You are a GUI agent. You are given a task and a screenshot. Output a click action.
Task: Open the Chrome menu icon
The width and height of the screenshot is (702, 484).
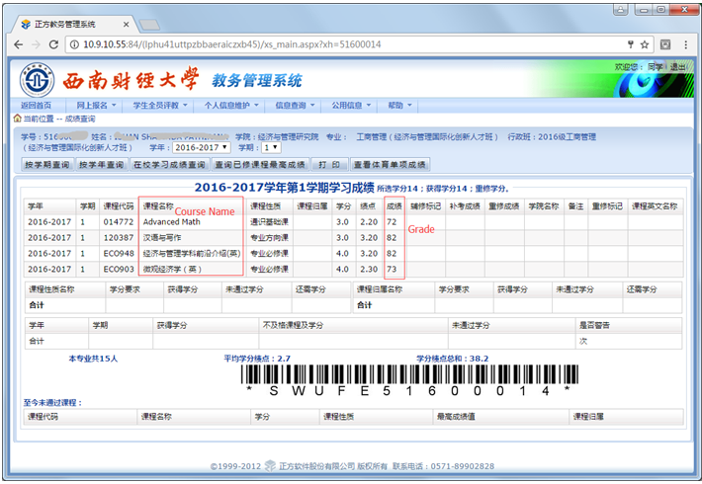coord(686,44)
